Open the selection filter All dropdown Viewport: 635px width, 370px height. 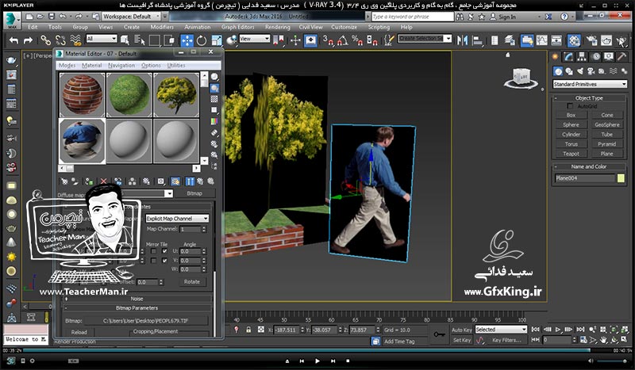coord(102,39)
